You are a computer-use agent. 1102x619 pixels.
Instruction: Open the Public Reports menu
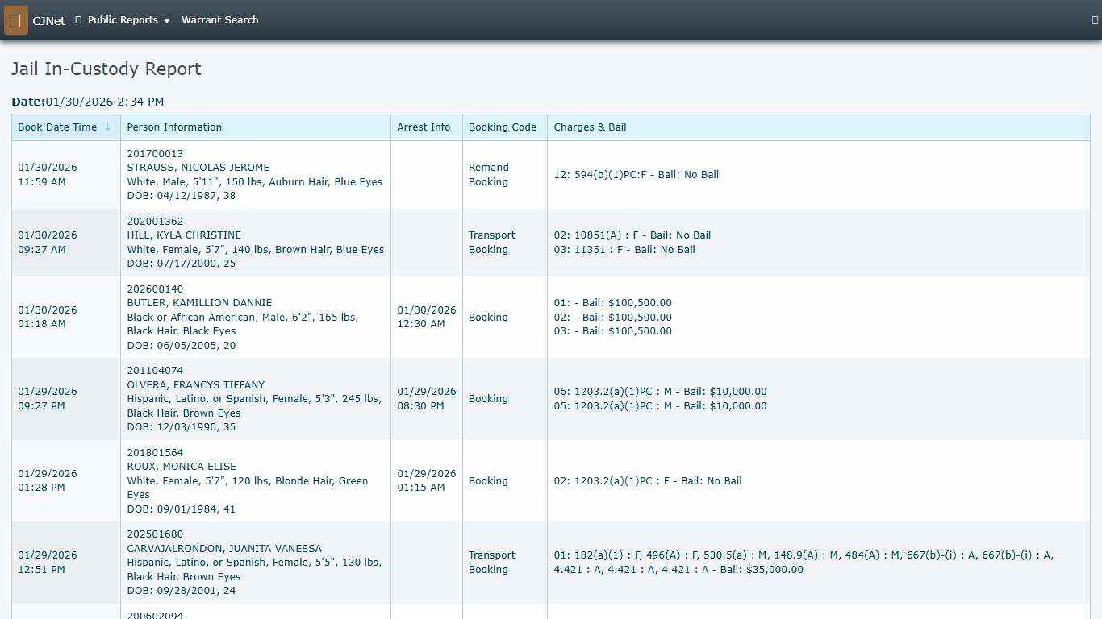point(123,20)
